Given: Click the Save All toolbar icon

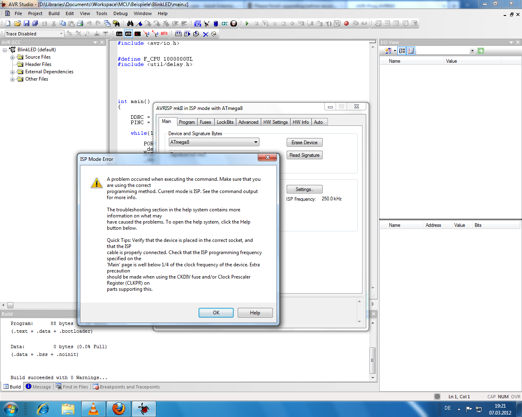Looking at the screenshot, I should point(35,24).
